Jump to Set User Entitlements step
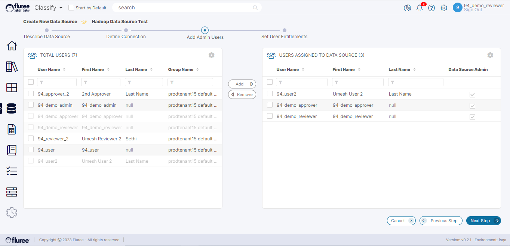This screenshot has width=510, height=246. point(285,31)
